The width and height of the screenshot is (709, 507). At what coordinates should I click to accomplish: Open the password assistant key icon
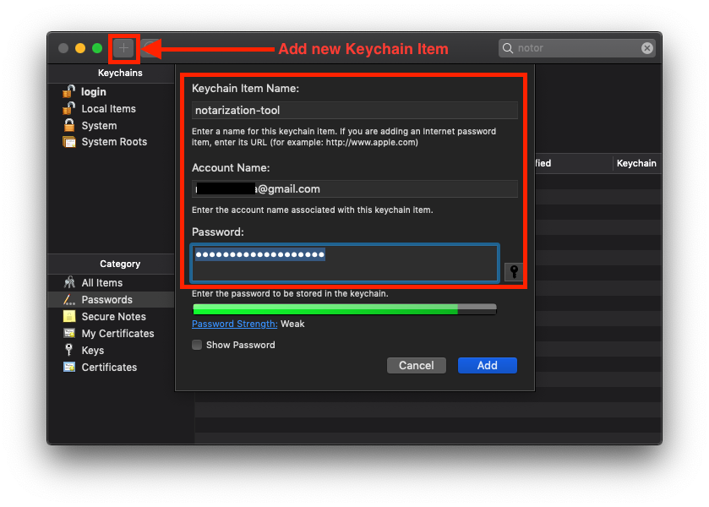click(513, 271)
